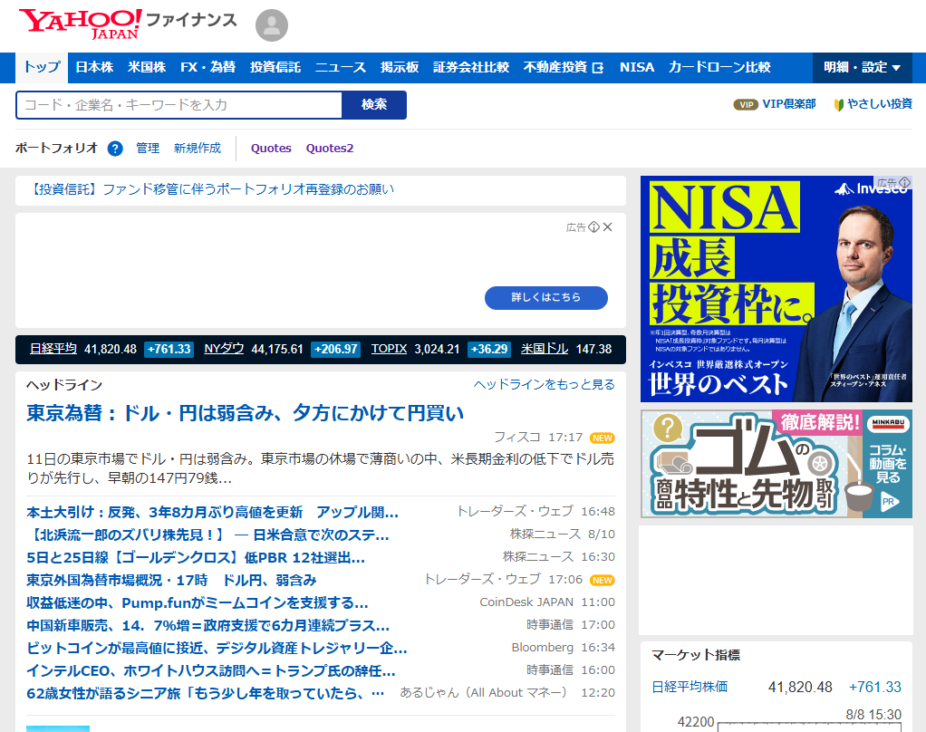Image resolution: width=926 pixels, height=732 pixels.
Task: Open the 投資信託 tab
Action: [x=275, y=67]
